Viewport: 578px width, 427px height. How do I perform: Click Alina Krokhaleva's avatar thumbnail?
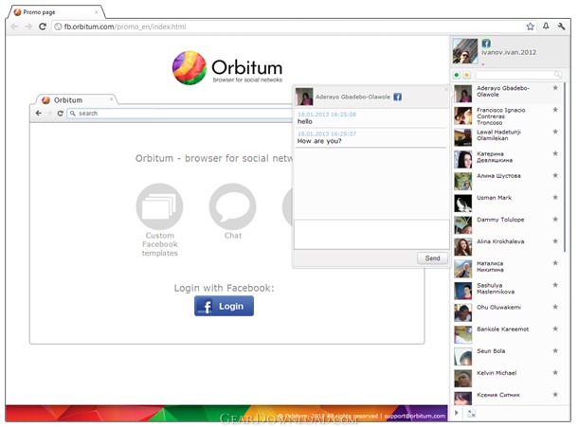point(463,247)
